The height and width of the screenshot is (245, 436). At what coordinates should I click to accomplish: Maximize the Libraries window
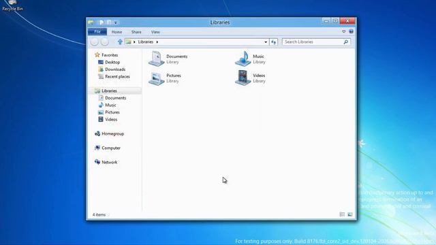point(335,21)
